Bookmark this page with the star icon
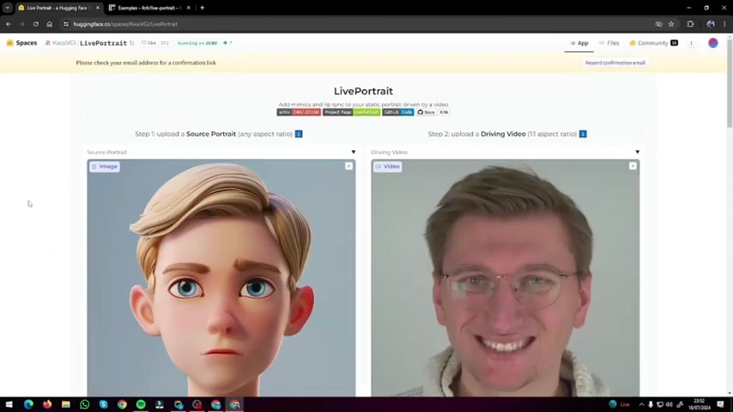Image resolution: width=733 pixels, height=412 pixels. tap(671, 24)
